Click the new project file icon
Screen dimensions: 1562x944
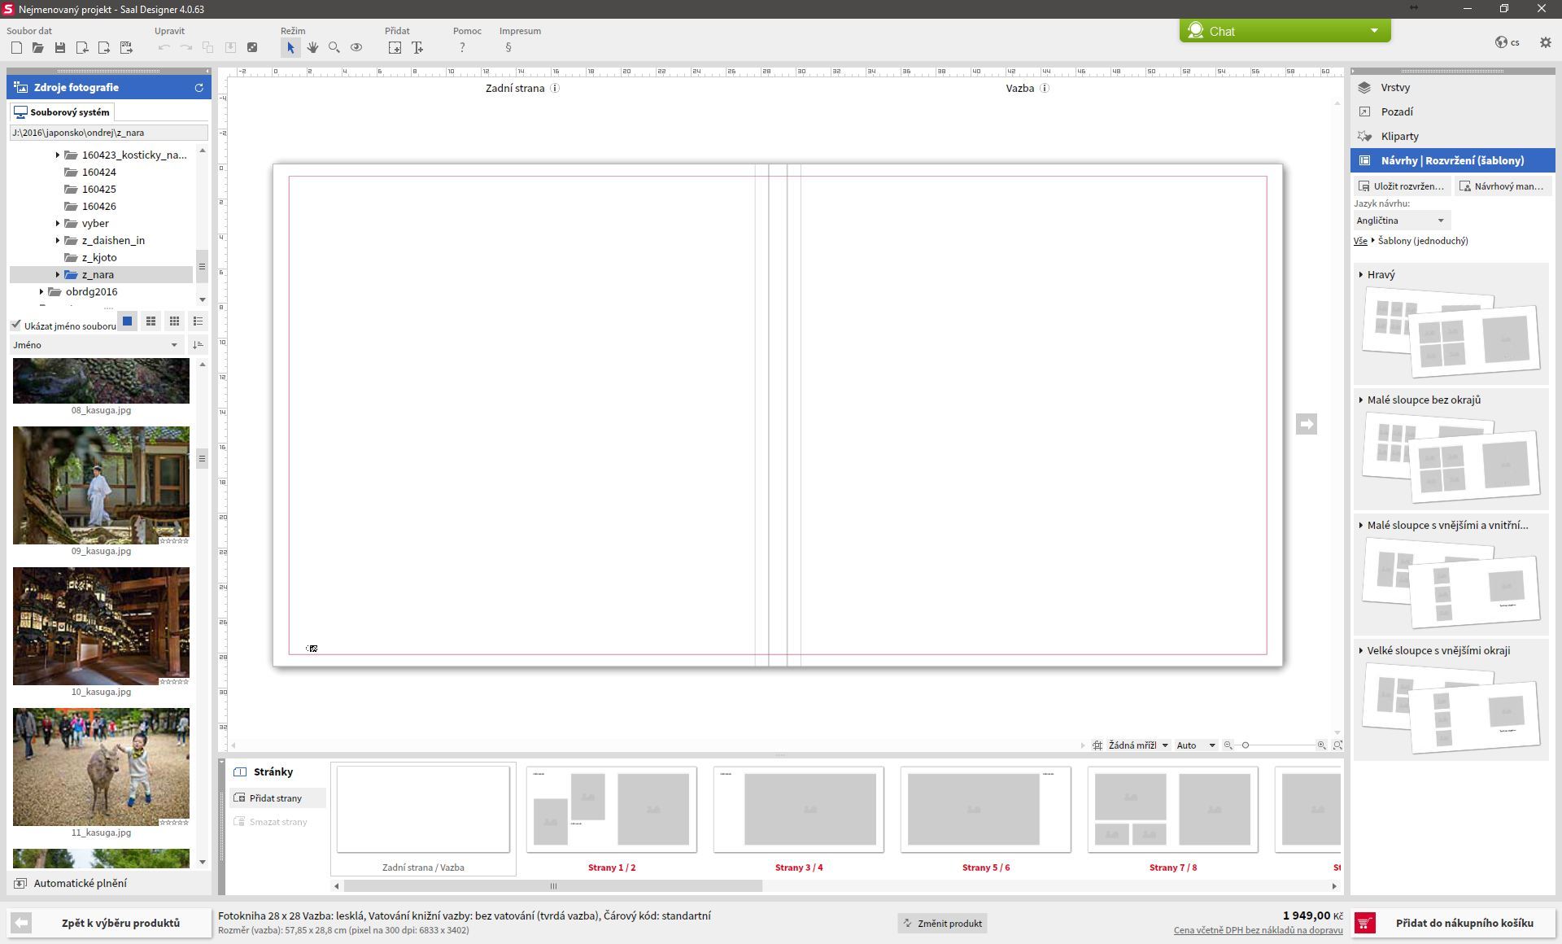[16, 48]
